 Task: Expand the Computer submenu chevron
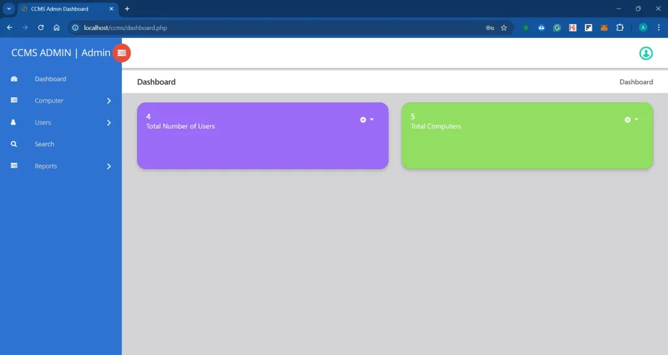pyautogui.click(x=109, y=101)
